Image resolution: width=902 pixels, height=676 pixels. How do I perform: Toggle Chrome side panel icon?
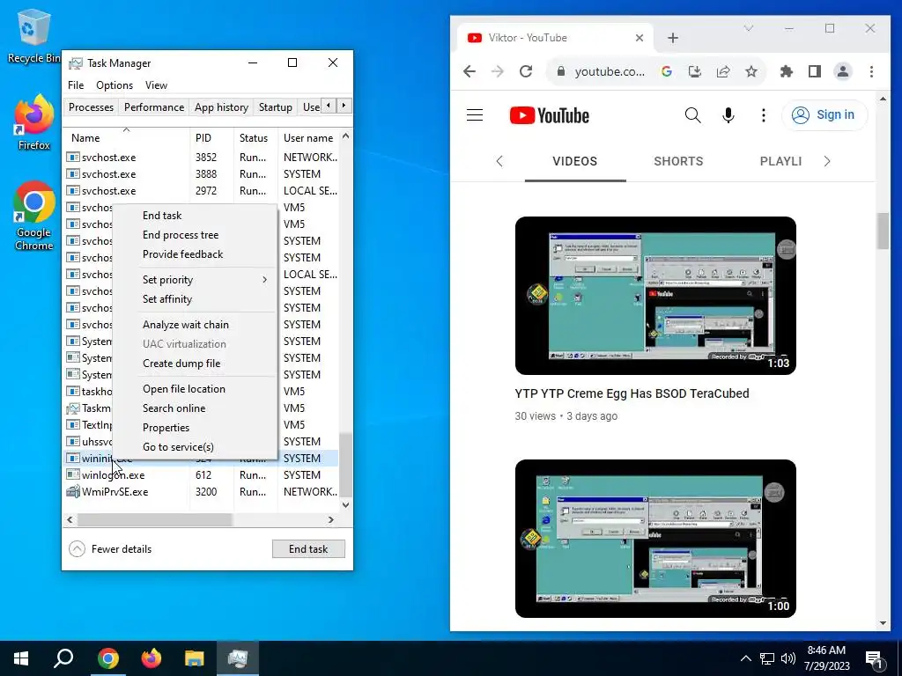click(x=815, y=71)
